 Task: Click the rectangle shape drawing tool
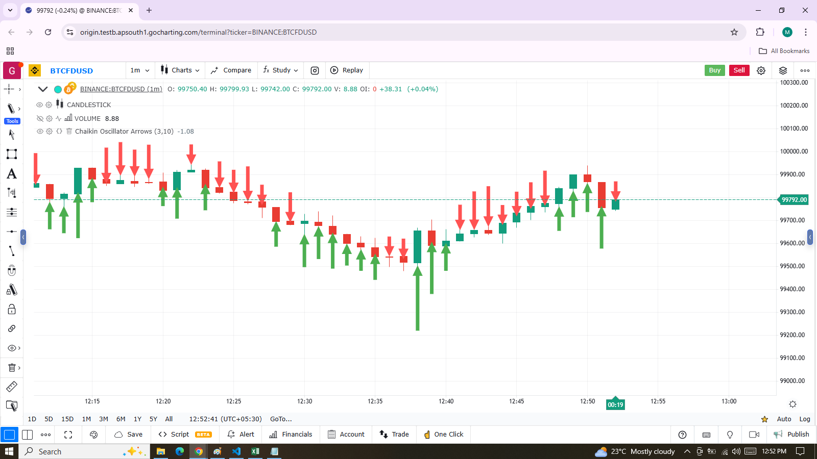coord(11,154)
